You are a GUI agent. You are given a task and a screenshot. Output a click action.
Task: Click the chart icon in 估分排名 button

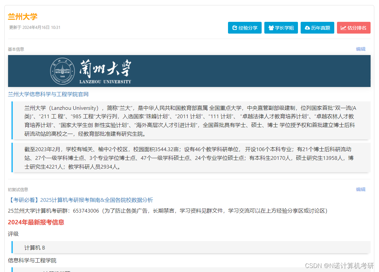coord(343,28)
